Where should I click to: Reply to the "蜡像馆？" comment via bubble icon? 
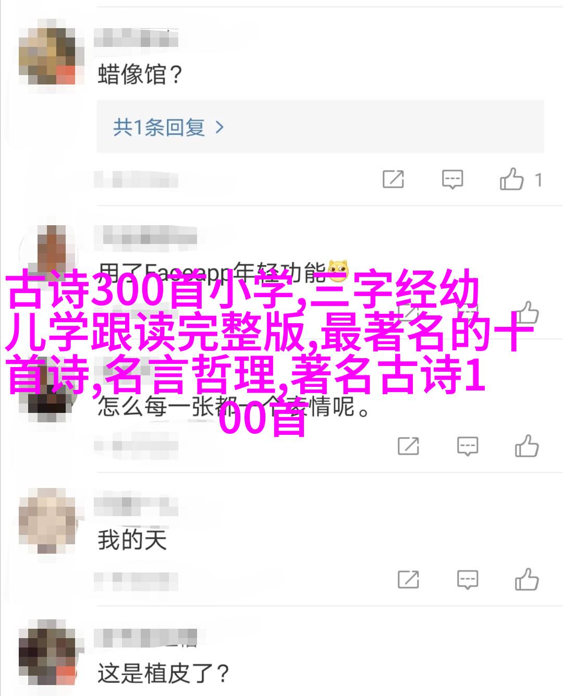(x=452, y=179)
